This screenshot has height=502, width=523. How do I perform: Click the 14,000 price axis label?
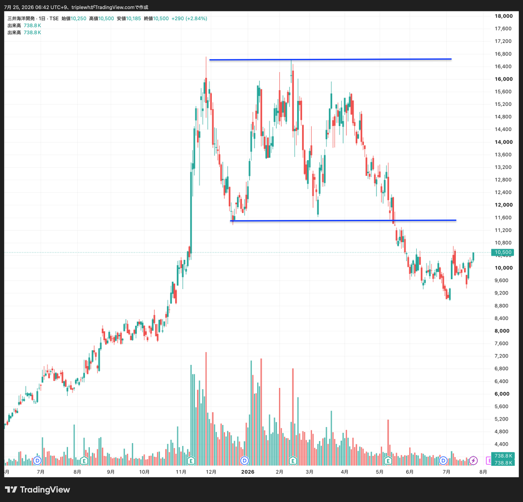coord(504,142)
